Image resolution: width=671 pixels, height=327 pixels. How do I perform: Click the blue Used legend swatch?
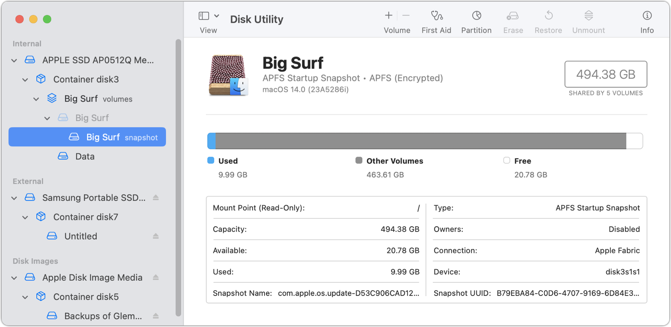(x=211, y=160)
